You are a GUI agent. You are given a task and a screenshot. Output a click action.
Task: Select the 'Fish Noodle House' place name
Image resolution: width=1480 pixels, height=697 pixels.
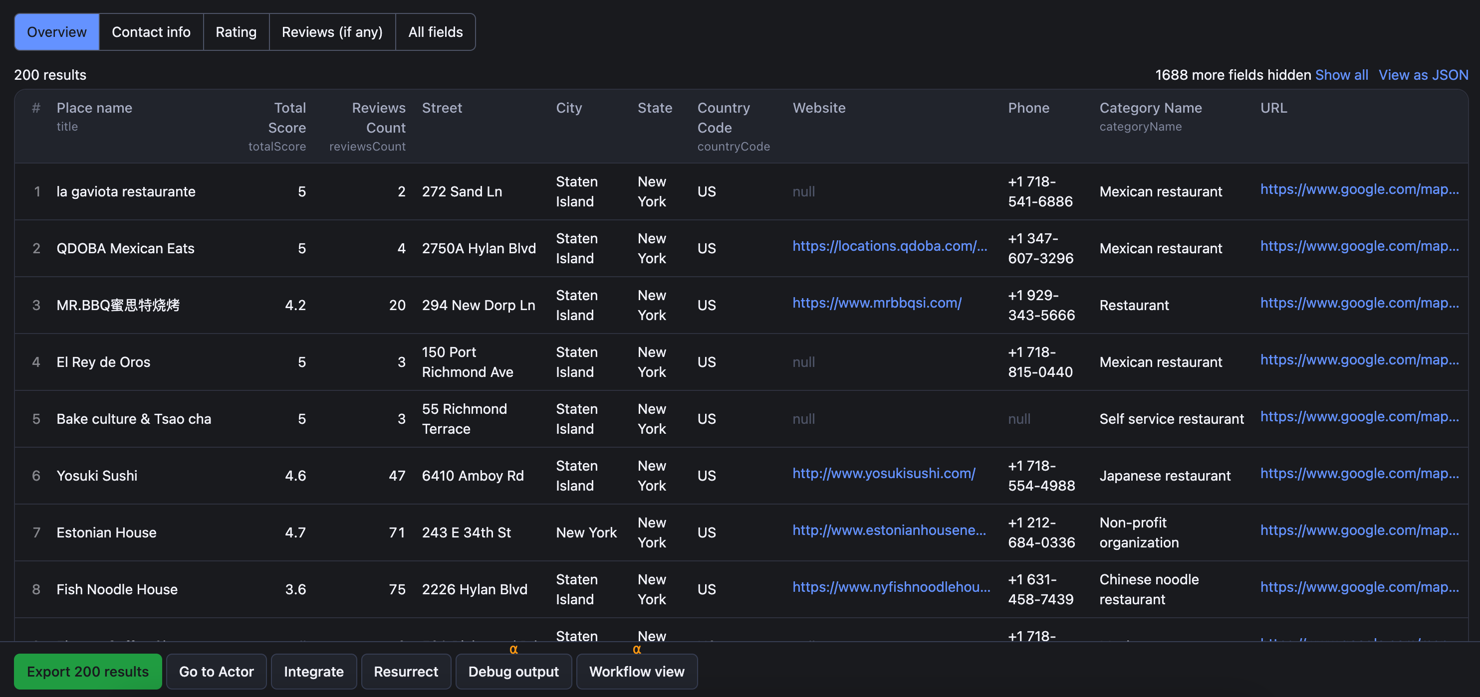point(117,590)
